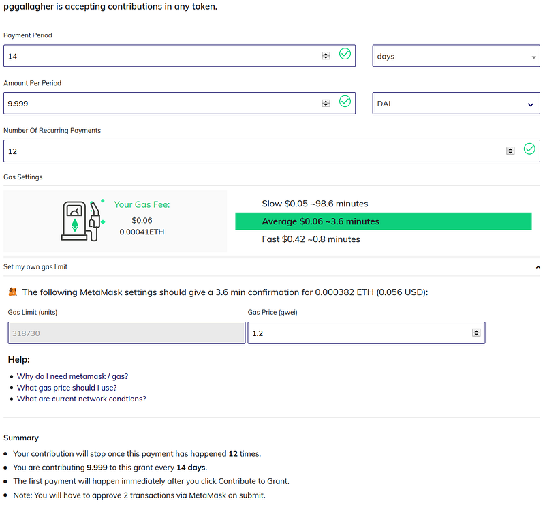Screen dimensions: 545x505
Task: Click the MetaMask fox icon
Action: click(12, 292)
